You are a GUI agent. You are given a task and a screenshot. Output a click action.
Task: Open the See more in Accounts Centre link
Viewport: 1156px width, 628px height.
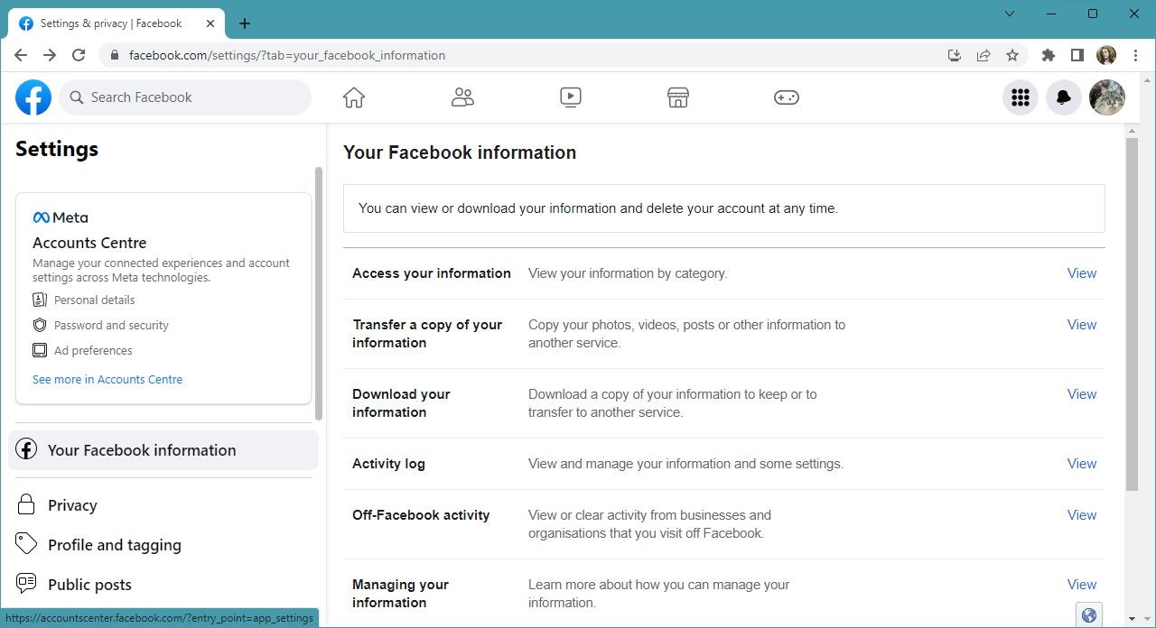(107, 379)
